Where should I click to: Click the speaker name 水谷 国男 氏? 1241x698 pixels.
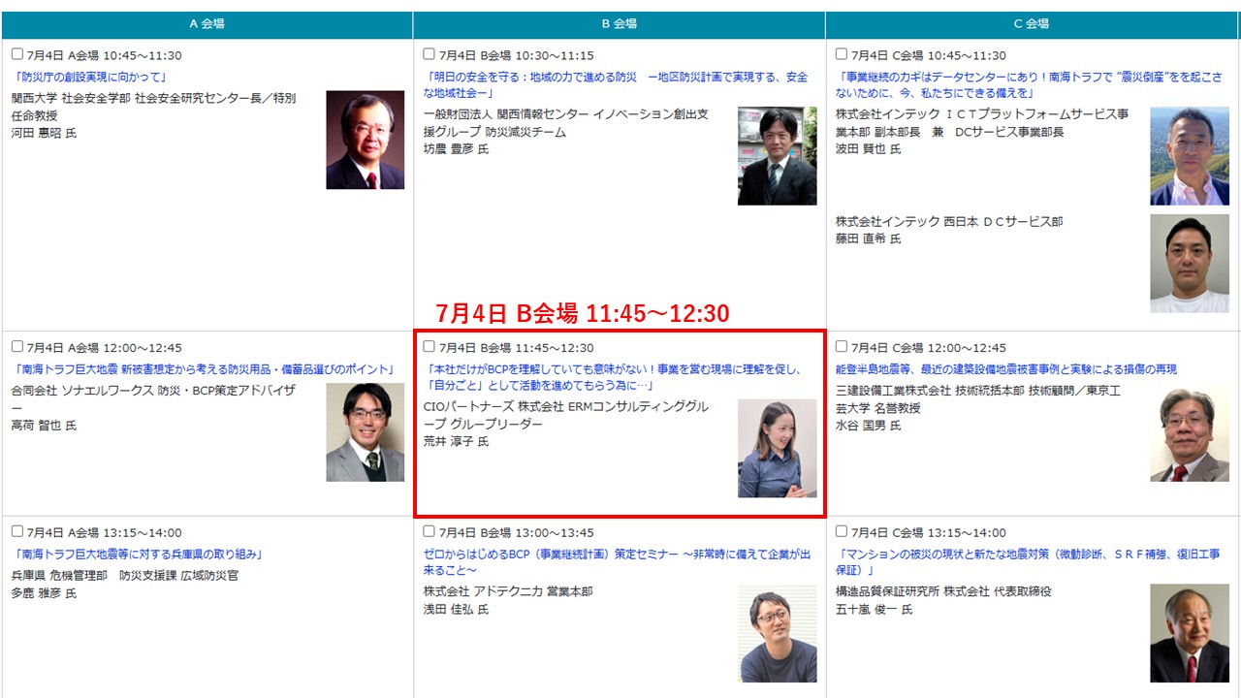(x=869, y=426)
